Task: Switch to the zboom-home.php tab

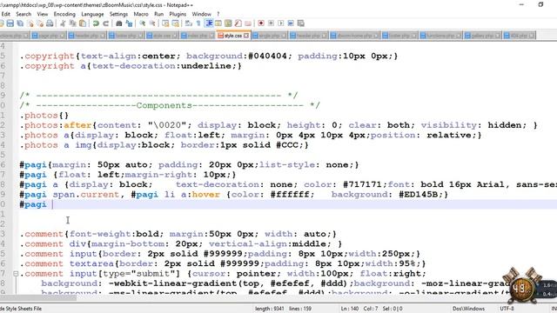Action: [354, 36]
